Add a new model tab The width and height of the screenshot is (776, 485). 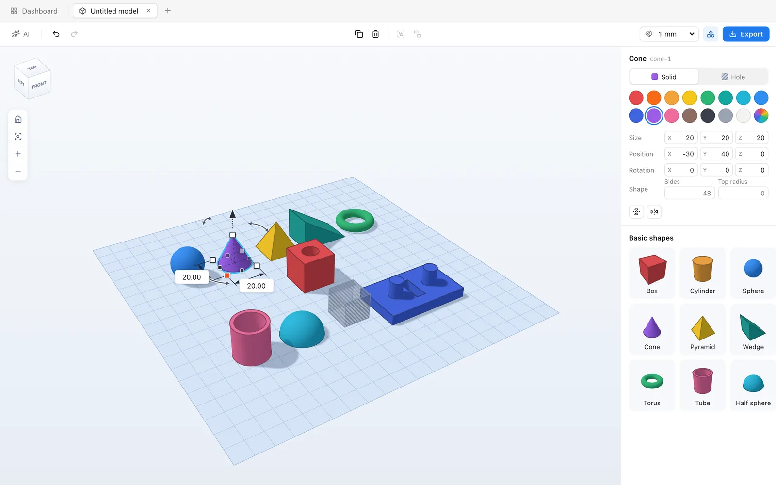(168, 11)
